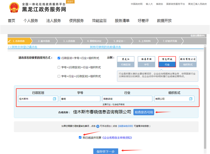
Task: Open the 企业名称自主申报须知 link
Action: tap(116, 138)
